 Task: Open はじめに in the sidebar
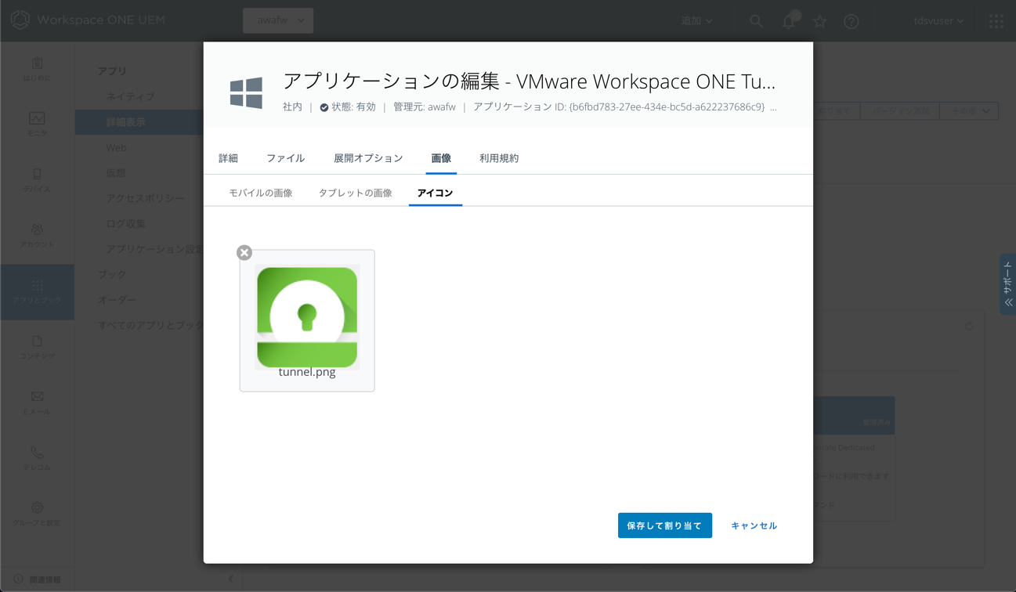pos(37,69)
